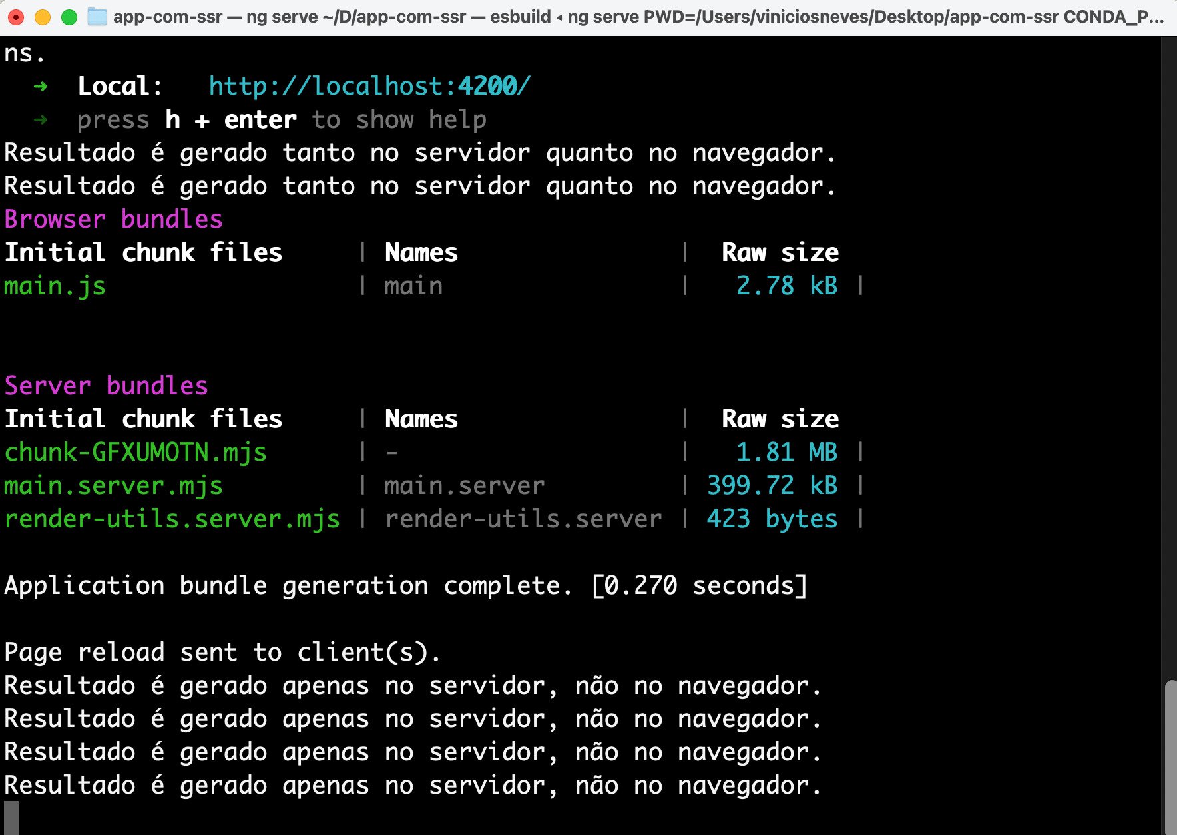Click the gray 'main.server' name cell
Viewport: 1177px width, 835px height.
tap(465, 485)
